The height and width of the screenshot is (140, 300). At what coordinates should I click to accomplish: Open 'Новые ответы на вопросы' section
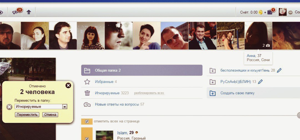(x=119, y=104)
